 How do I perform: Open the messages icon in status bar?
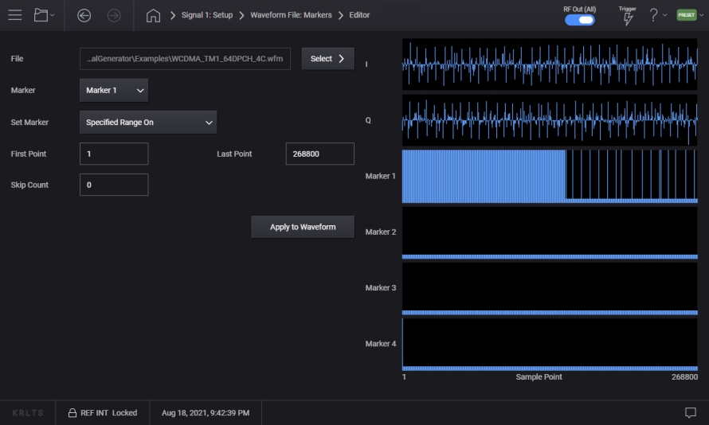[691, 412]
